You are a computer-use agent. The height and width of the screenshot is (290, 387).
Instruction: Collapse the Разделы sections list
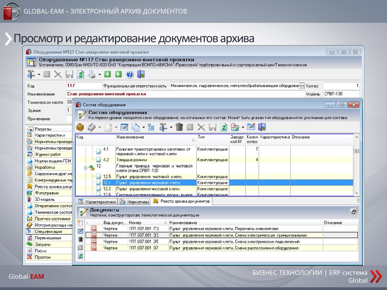click(x=31, y=129)
